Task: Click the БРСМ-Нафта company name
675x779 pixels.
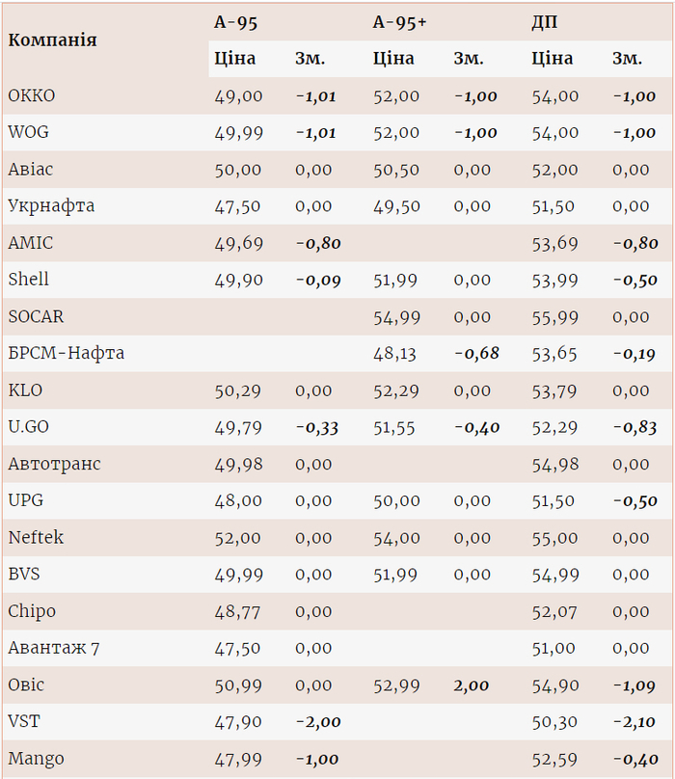Action: [66, 353]
